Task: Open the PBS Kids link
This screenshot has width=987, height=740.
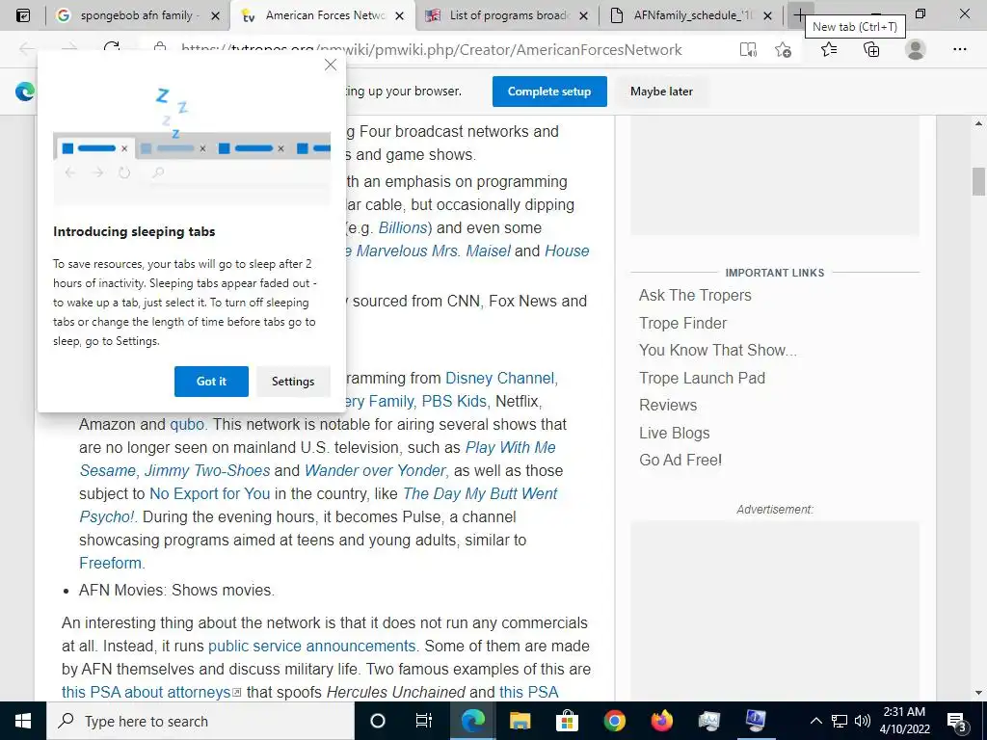Action: (x=455, y=402)
